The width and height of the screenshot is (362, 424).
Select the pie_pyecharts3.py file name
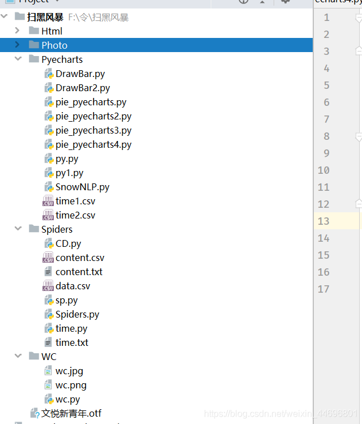tap(93, 131)
